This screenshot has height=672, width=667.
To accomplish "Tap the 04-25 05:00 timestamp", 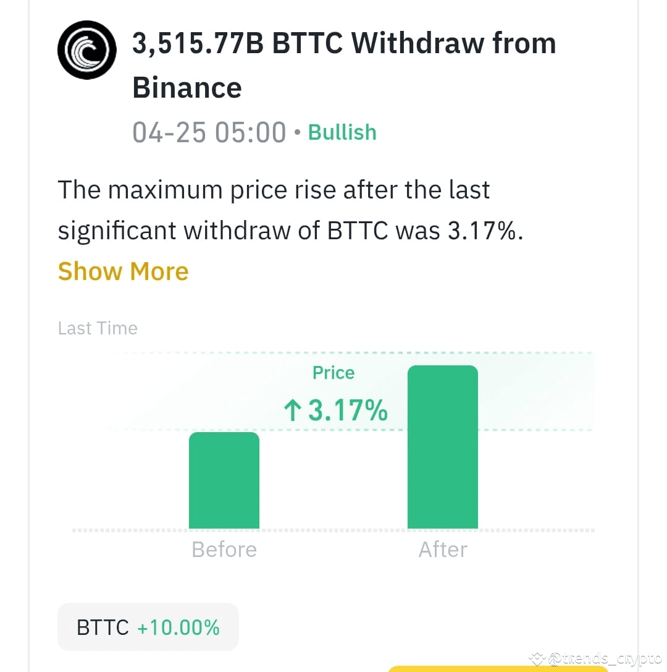I will point(209,132).
